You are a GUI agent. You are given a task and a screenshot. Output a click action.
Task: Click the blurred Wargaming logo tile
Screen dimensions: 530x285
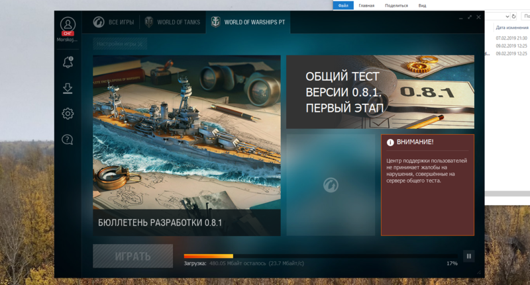(331, 185)
